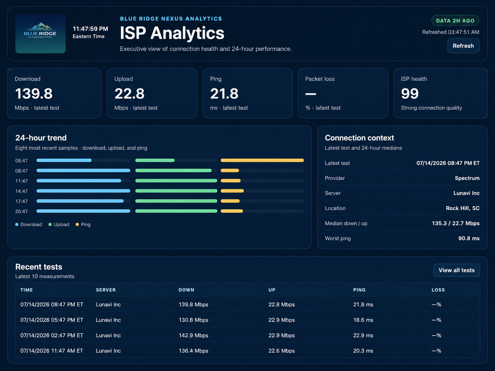Click the Latest test 07/14/2026 08:47 PM ET value
Screen dimensions: 495x371
point(448,163)
